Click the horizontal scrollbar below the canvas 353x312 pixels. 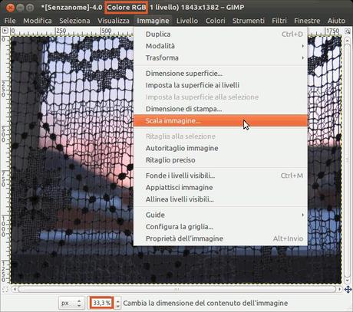[176, 289]
